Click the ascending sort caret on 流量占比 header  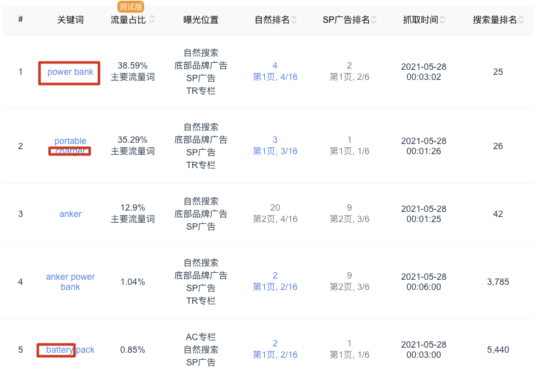click(x=151, y=17)
